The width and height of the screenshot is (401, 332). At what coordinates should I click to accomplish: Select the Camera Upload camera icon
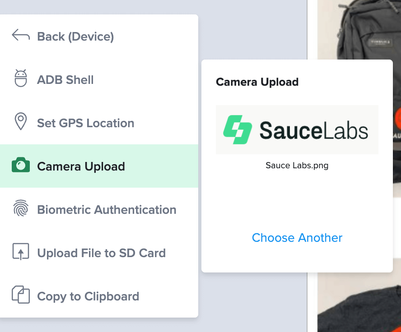coord(21,166)
